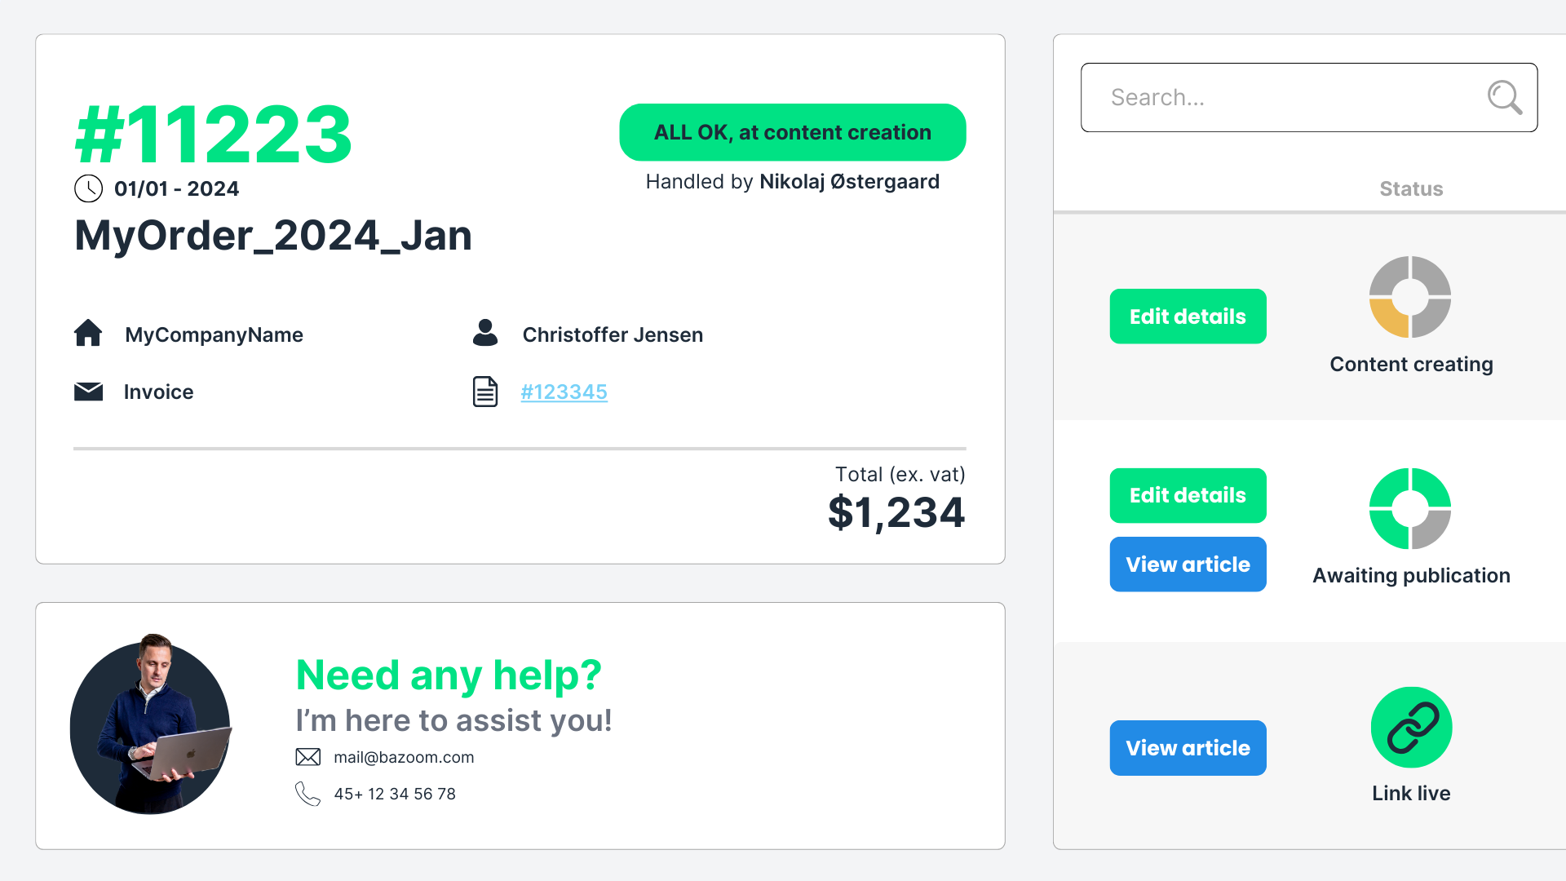Click the search magnifier icon
This screenshot has height=881, width=1566.
point(1505,97)
